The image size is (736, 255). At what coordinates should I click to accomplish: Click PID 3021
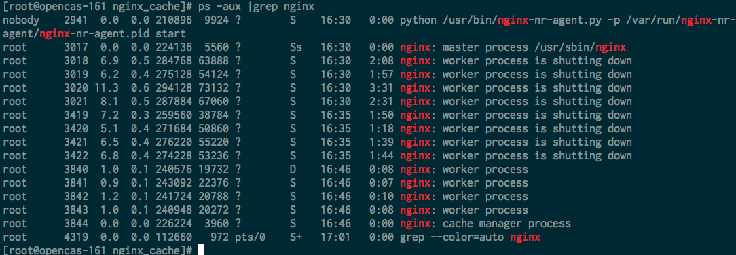click(x=75, y=102)
